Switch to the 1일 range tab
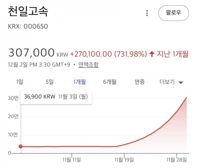 (20, 82)
